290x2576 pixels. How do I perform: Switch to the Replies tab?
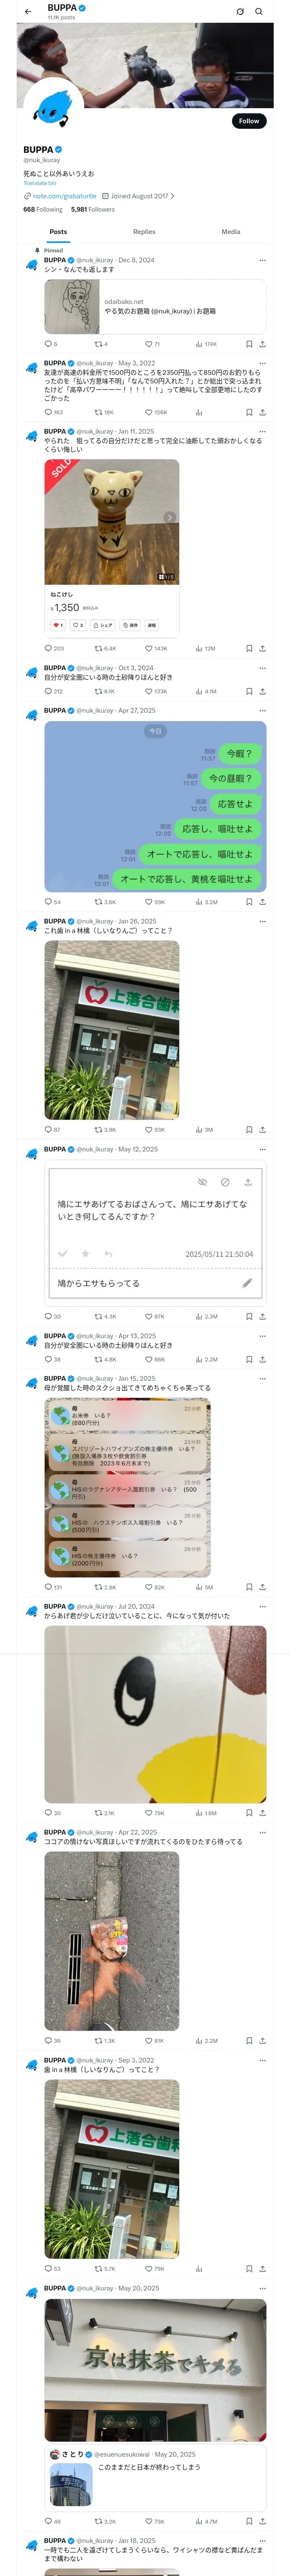[144, 231]
